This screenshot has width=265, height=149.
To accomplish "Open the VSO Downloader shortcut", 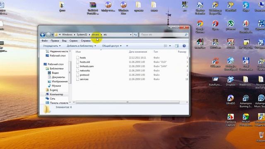I will 246,27.
